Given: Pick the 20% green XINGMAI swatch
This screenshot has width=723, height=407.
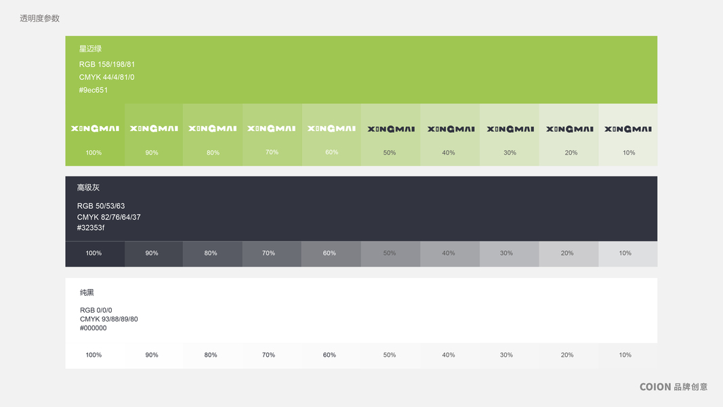Looking at the screenshot, I should coord(569,135).
